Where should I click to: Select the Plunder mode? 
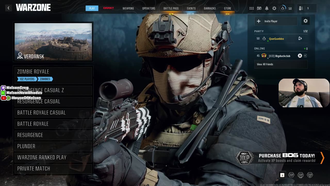click(53, 146)
